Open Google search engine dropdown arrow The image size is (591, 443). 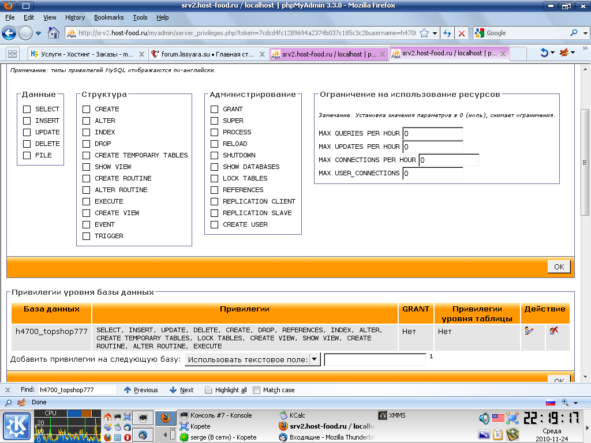click(585, 33)
